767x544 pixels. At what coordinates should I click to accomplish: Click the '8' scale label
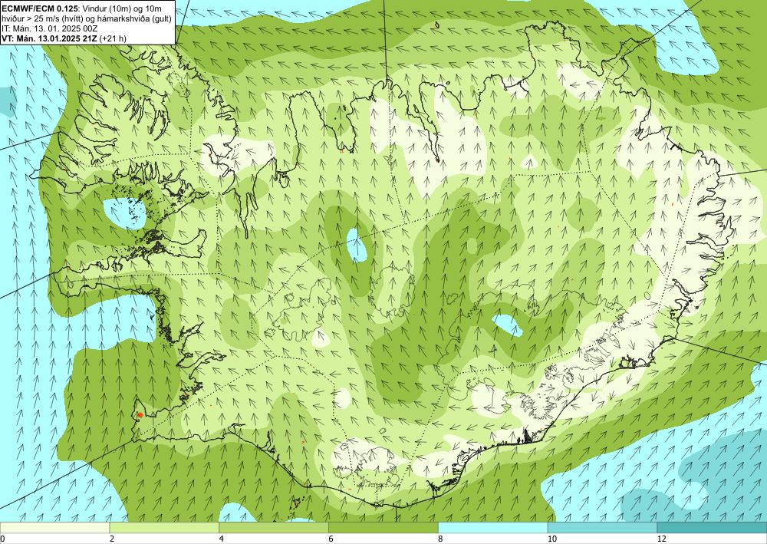tap(441, 539)
